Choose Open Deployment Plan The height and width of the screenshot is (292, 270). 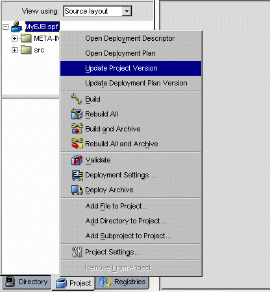[x=130, y=53]
